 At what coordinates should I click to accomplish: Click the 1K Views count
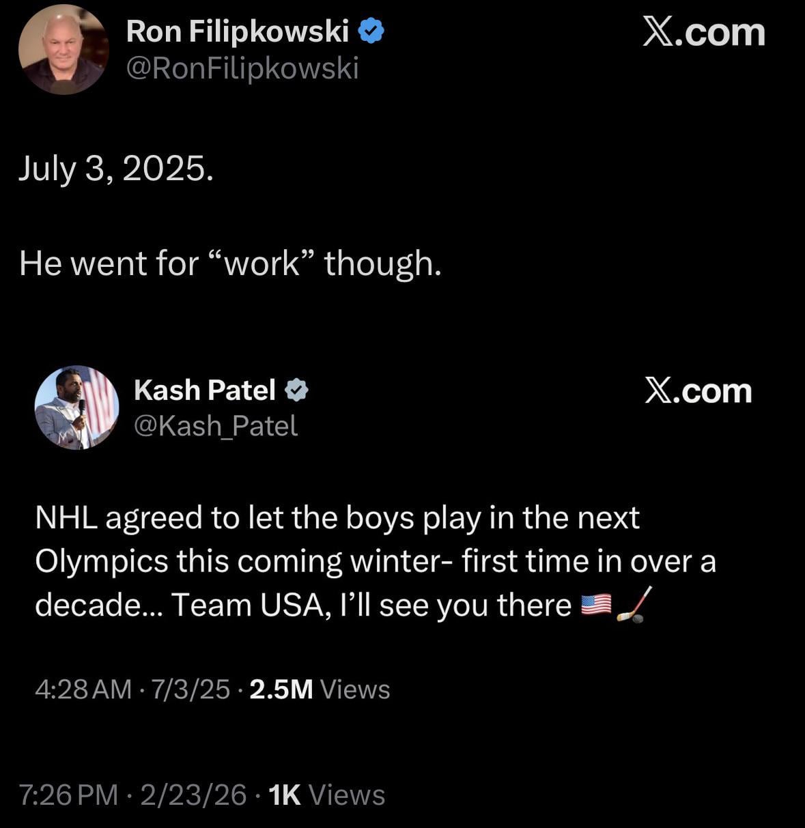click(x=326, y=795)
